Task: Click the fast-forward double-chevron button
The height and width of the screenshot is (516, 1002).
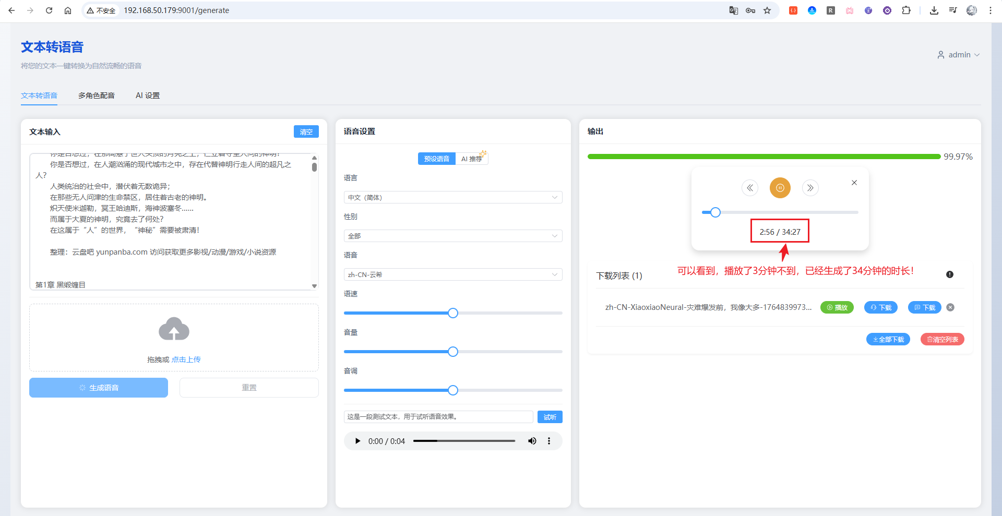Action: pyautogui.click(x=810, y=188)
